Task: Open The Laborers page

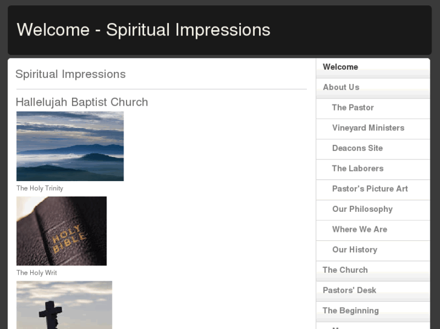Action: pos(358,168)
